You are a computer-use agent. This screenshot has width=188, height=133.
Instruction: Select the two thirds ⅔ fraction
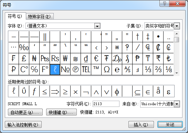[x=158, y=69]
